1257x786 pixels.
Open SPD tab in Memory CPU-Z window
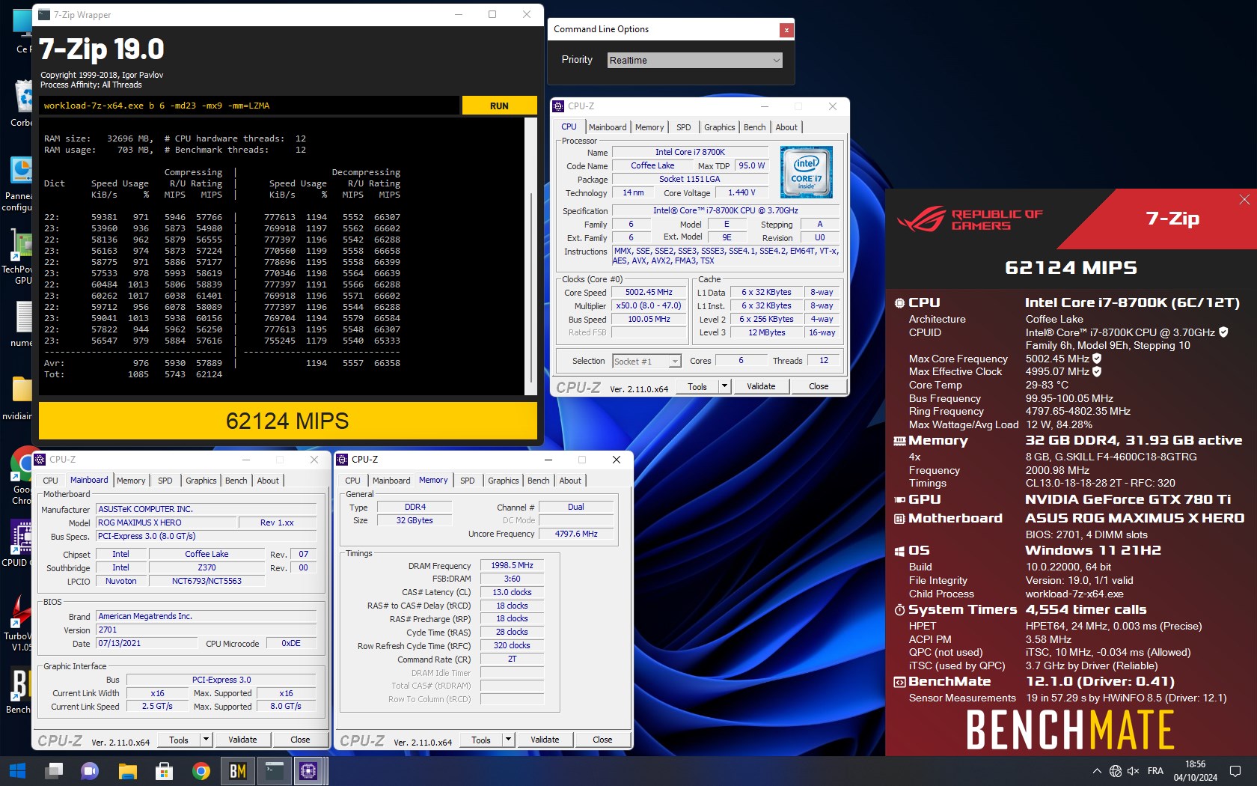coord(468,481)
